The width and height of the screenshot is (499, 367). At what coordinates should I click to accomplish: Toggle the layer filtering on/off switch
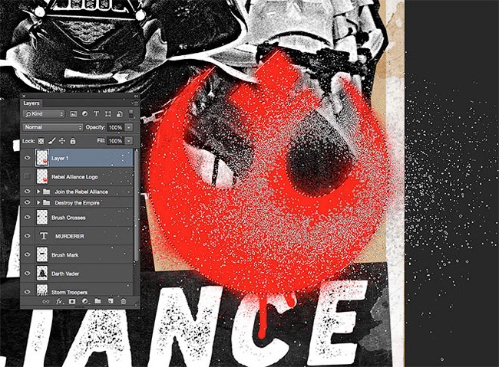click(131, 114)
